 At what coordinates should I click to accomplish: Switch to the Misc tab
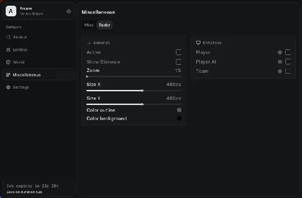point(89,25)
